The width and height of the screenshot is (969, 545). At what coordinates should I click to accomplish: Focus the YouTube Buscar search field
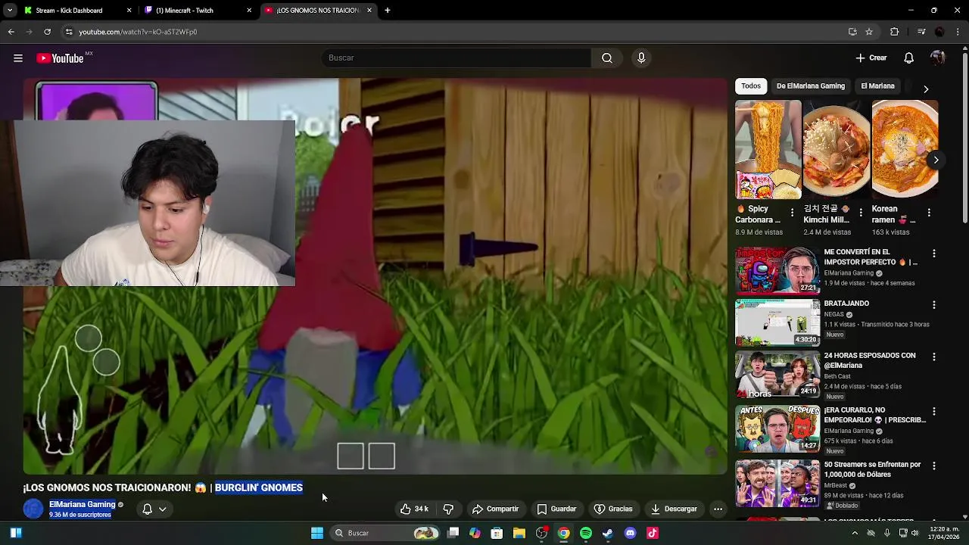coord(456,58)
